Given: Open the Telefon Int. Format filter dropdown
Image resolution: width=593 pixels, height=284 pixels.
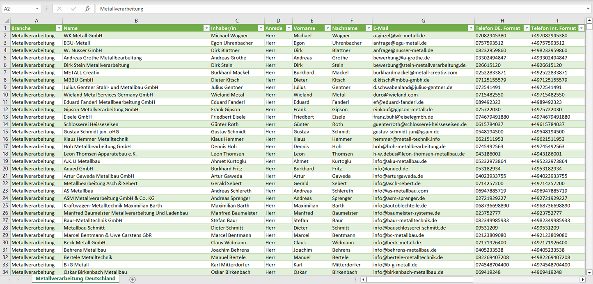Looking at the screenshot, I should click(x=581, y=28).
